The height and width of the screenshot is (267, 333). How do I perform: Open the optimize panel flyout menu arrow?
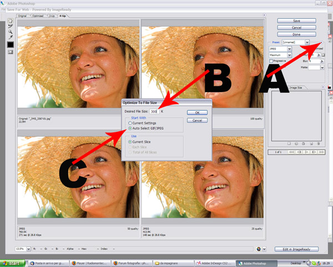(322, 42)
